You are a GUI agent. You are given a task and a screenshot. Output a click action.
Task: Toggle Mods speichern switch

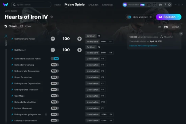coord(129,17)
